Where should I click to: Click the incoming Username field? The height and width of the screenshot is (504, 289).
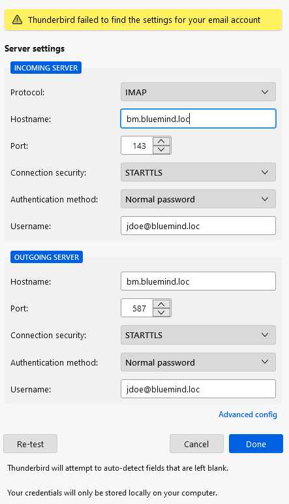tap(198, 226)
